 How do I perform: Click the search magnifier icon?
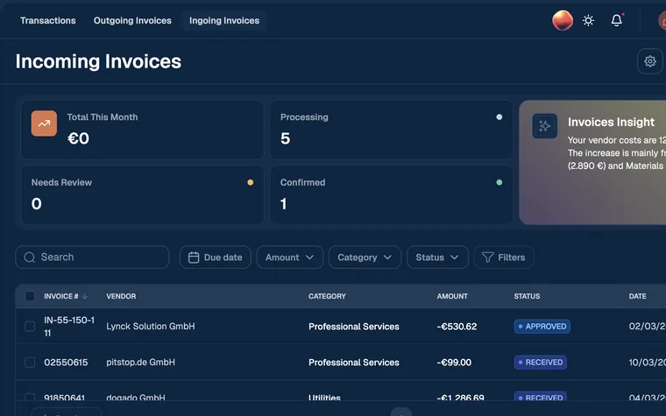(x=29, y=257)
